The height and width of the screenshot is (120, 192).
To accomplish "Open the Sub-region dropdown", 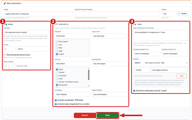I will tap(109, 64).
